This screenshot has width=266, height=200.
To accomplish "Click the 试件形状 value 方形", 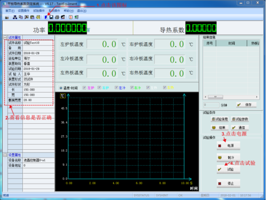I will [x=39, y=84].
